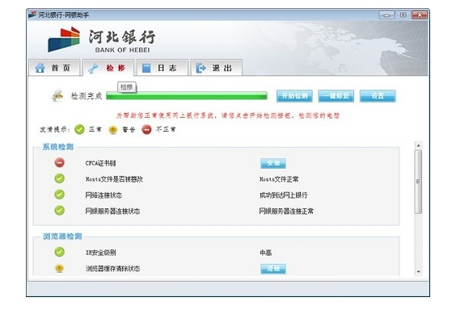Click 安装 button for CFCA证书链
The width and height of the screenshot is (456, 310).
coord(273,163)
